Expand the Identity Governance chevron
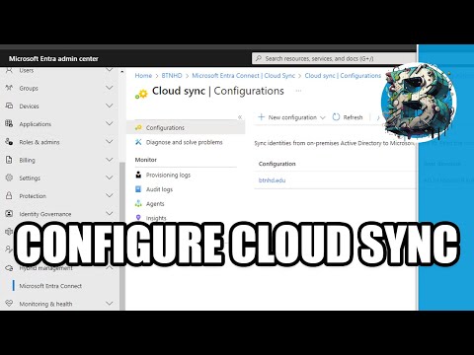This screenshot has height=355, width=474. (110, 214)
